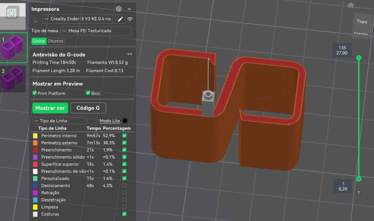This screenshot has width=374, height=221.
Task: Collapse the Antevisão do G-code panel
Action: pos(130,54)
